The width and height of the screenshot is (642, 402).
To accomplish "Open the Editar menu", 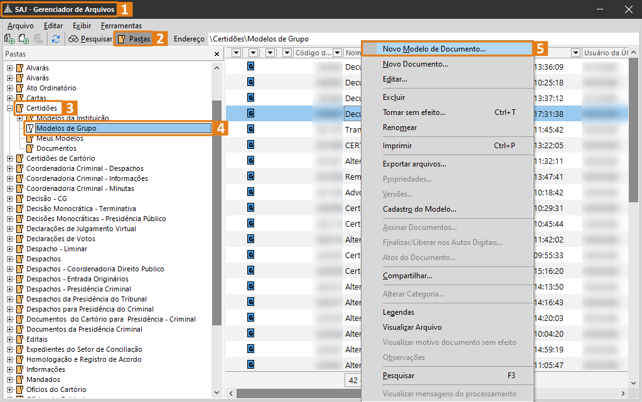I will 53,25.
